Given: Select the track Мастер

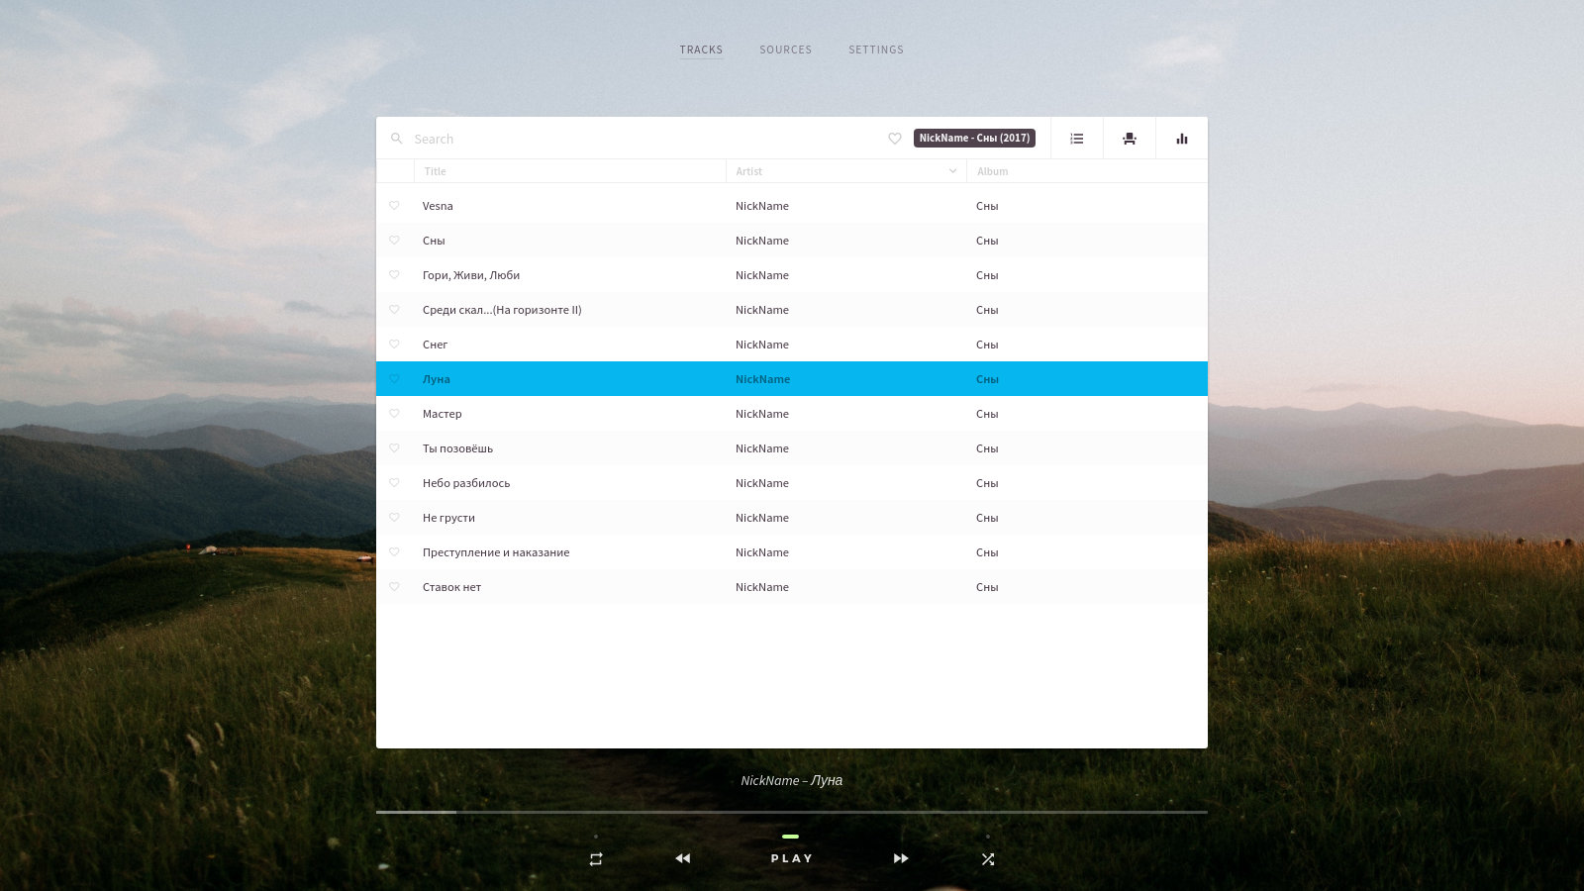Looking at the screenshot, I should click(792, 414).
